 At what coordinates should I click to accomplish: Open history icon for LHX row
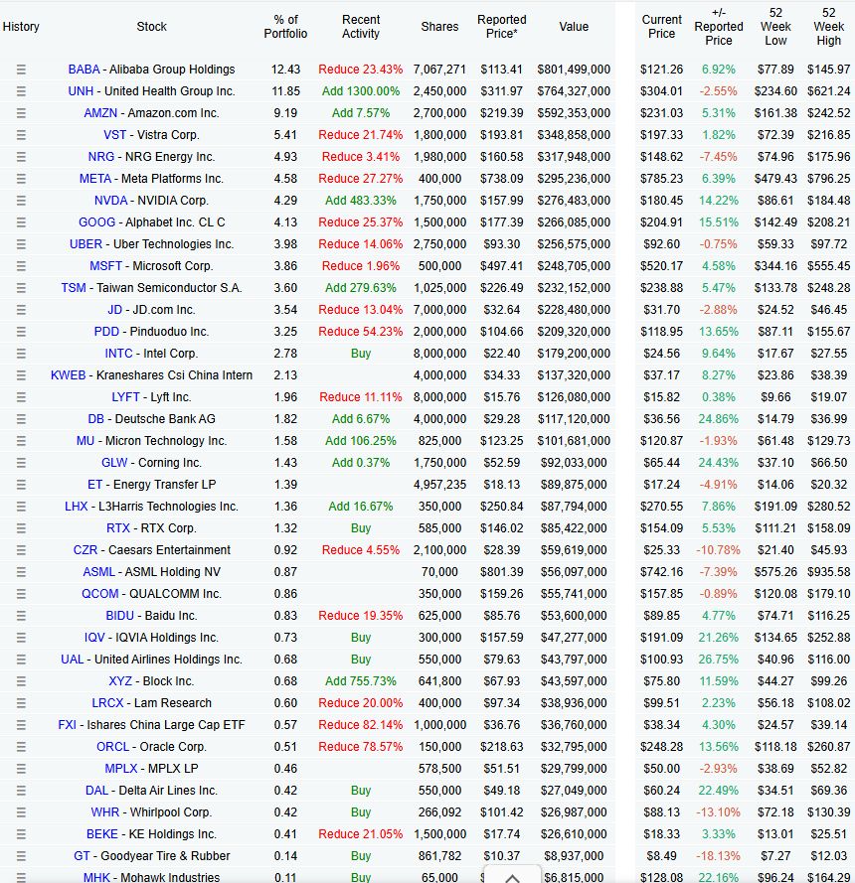(22, 507)
